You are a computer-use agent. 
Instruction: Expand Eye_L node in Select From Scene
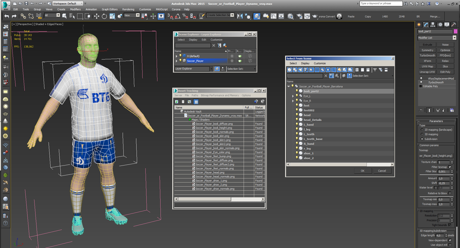tap(293, 96)
